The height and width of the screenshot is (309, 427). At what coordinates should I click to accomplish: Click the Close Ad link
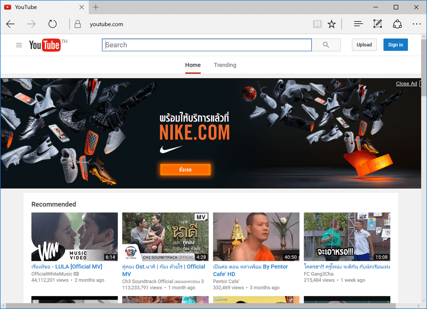click(x=407, y=83)
